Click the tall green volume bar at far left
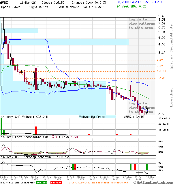This screenshot has height=184, width=173. (x=1, y=126)
